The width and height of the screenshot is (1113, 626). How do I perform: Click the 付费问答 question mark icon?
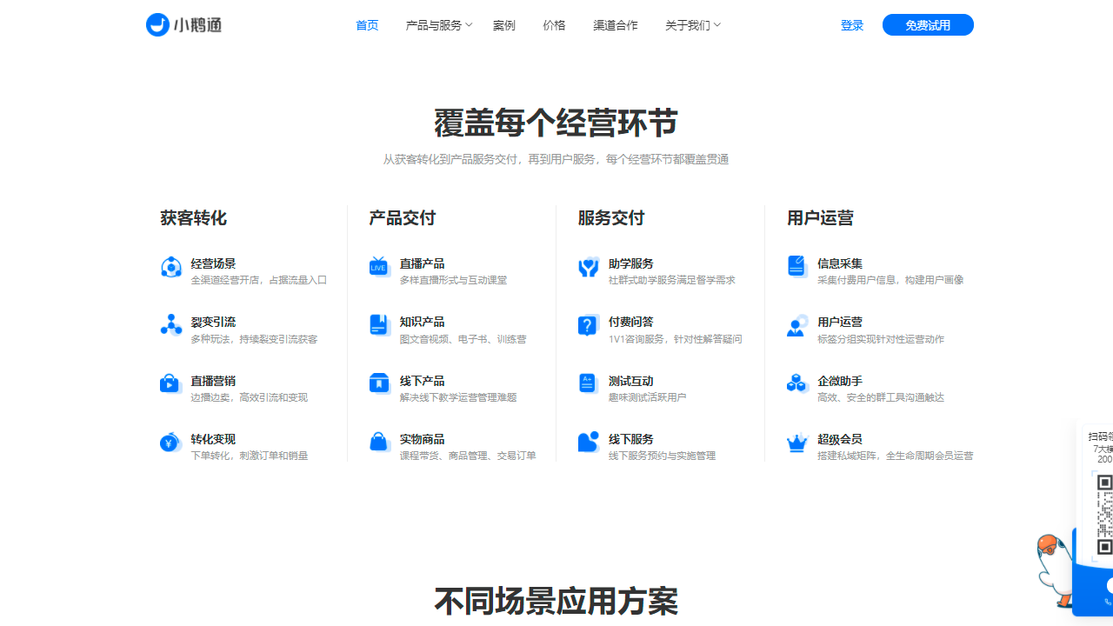(589, 325)
